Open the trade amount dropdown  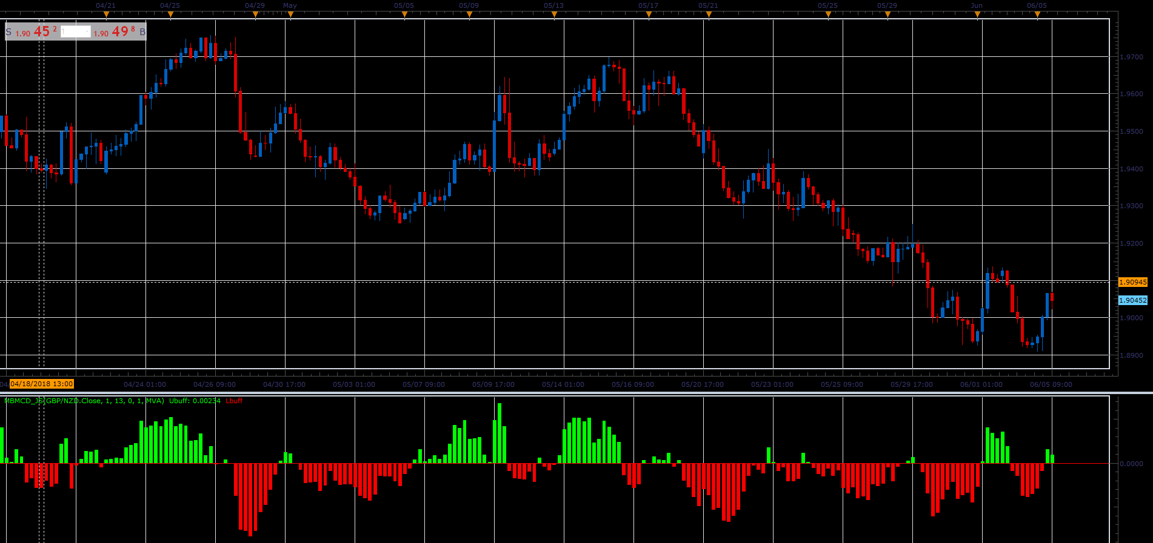click(76, 31)
